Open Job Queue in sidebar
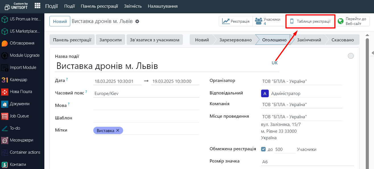The width and height of the screenshot is (374, 169). (19, 116)
